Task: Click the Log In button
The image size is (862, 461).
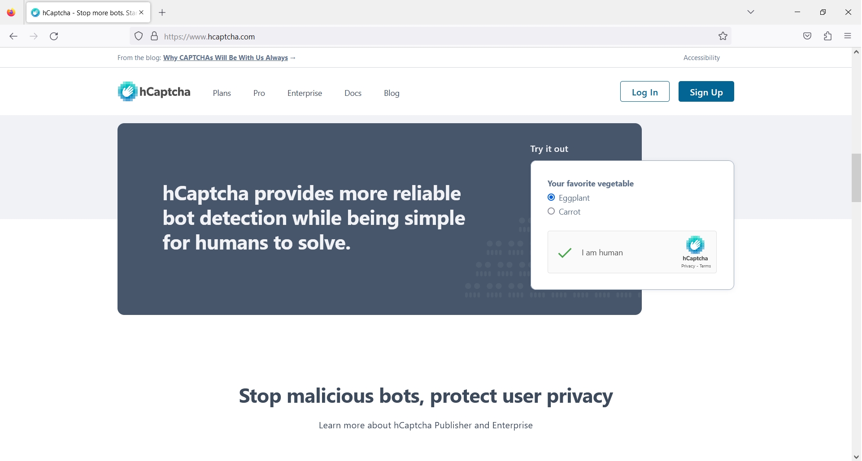Action: [644, 91]
